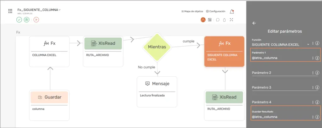This screenshot has height=128, width=322.
Task: Click the green save-to-folder icon
Action: click(x=27, y=19)
